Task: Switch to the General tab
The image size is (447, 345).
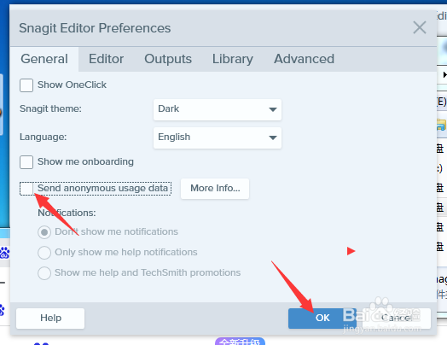Action: coord(44,59)
